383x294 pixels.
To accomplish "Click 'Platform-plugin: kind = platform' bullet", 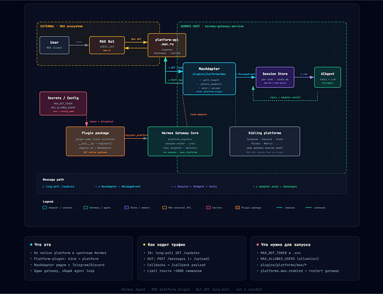I will pos(66,259).
